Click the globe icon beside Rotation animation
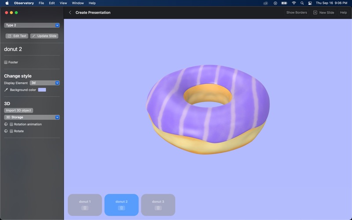Screen dimensions: 352x220 [6, 124]
